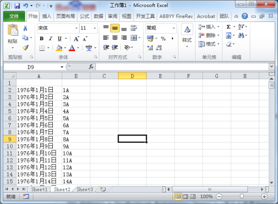Click increase indent icon

point(115,48)
